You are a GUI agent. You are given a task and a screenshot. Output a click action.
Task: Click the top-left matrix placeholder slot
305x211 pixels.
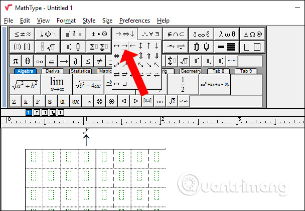point(34,156)
